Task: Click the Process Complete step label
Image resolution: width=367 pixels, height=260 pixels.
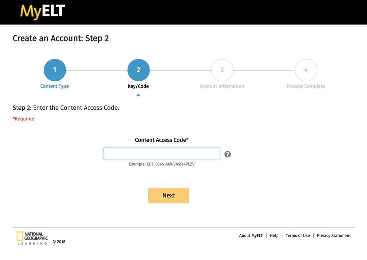Action: (x=305, y=86)
